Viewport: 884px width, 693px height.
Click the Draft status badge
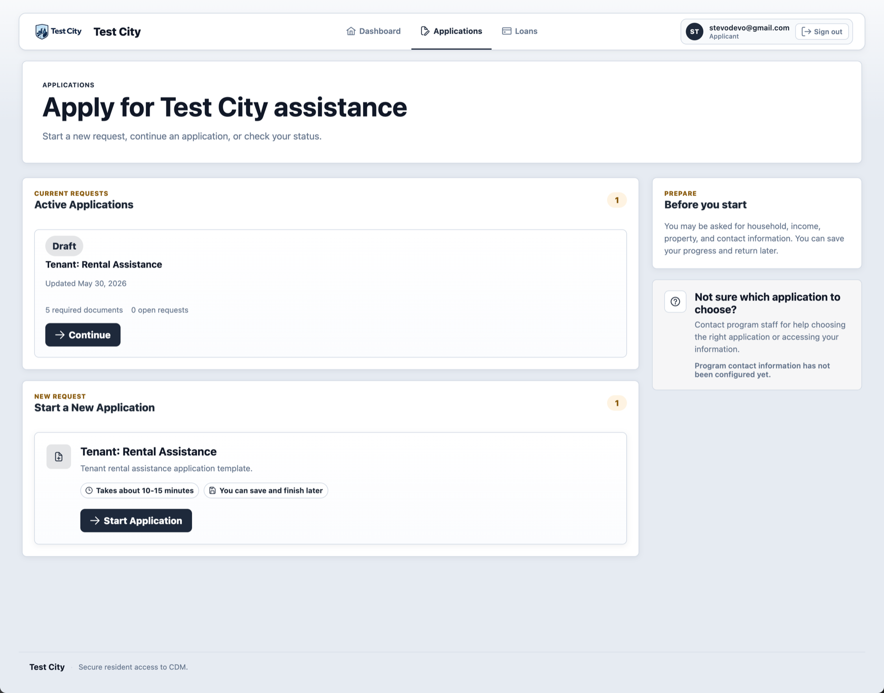coord(64,246)
